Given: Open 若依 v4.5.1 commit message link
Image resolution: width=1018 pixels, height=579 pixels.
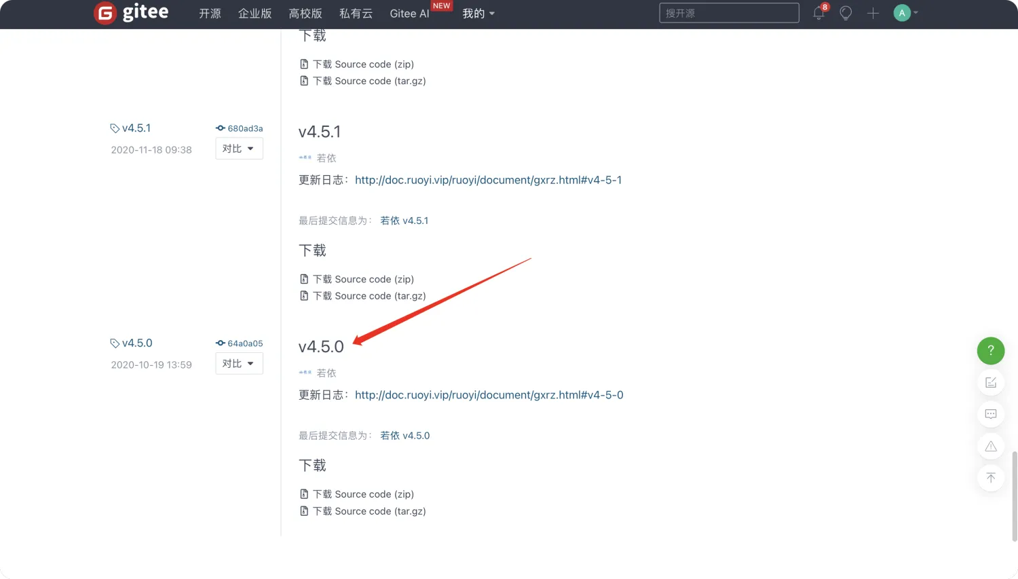Looking at the screenshot, I should (x=404, y=221).
